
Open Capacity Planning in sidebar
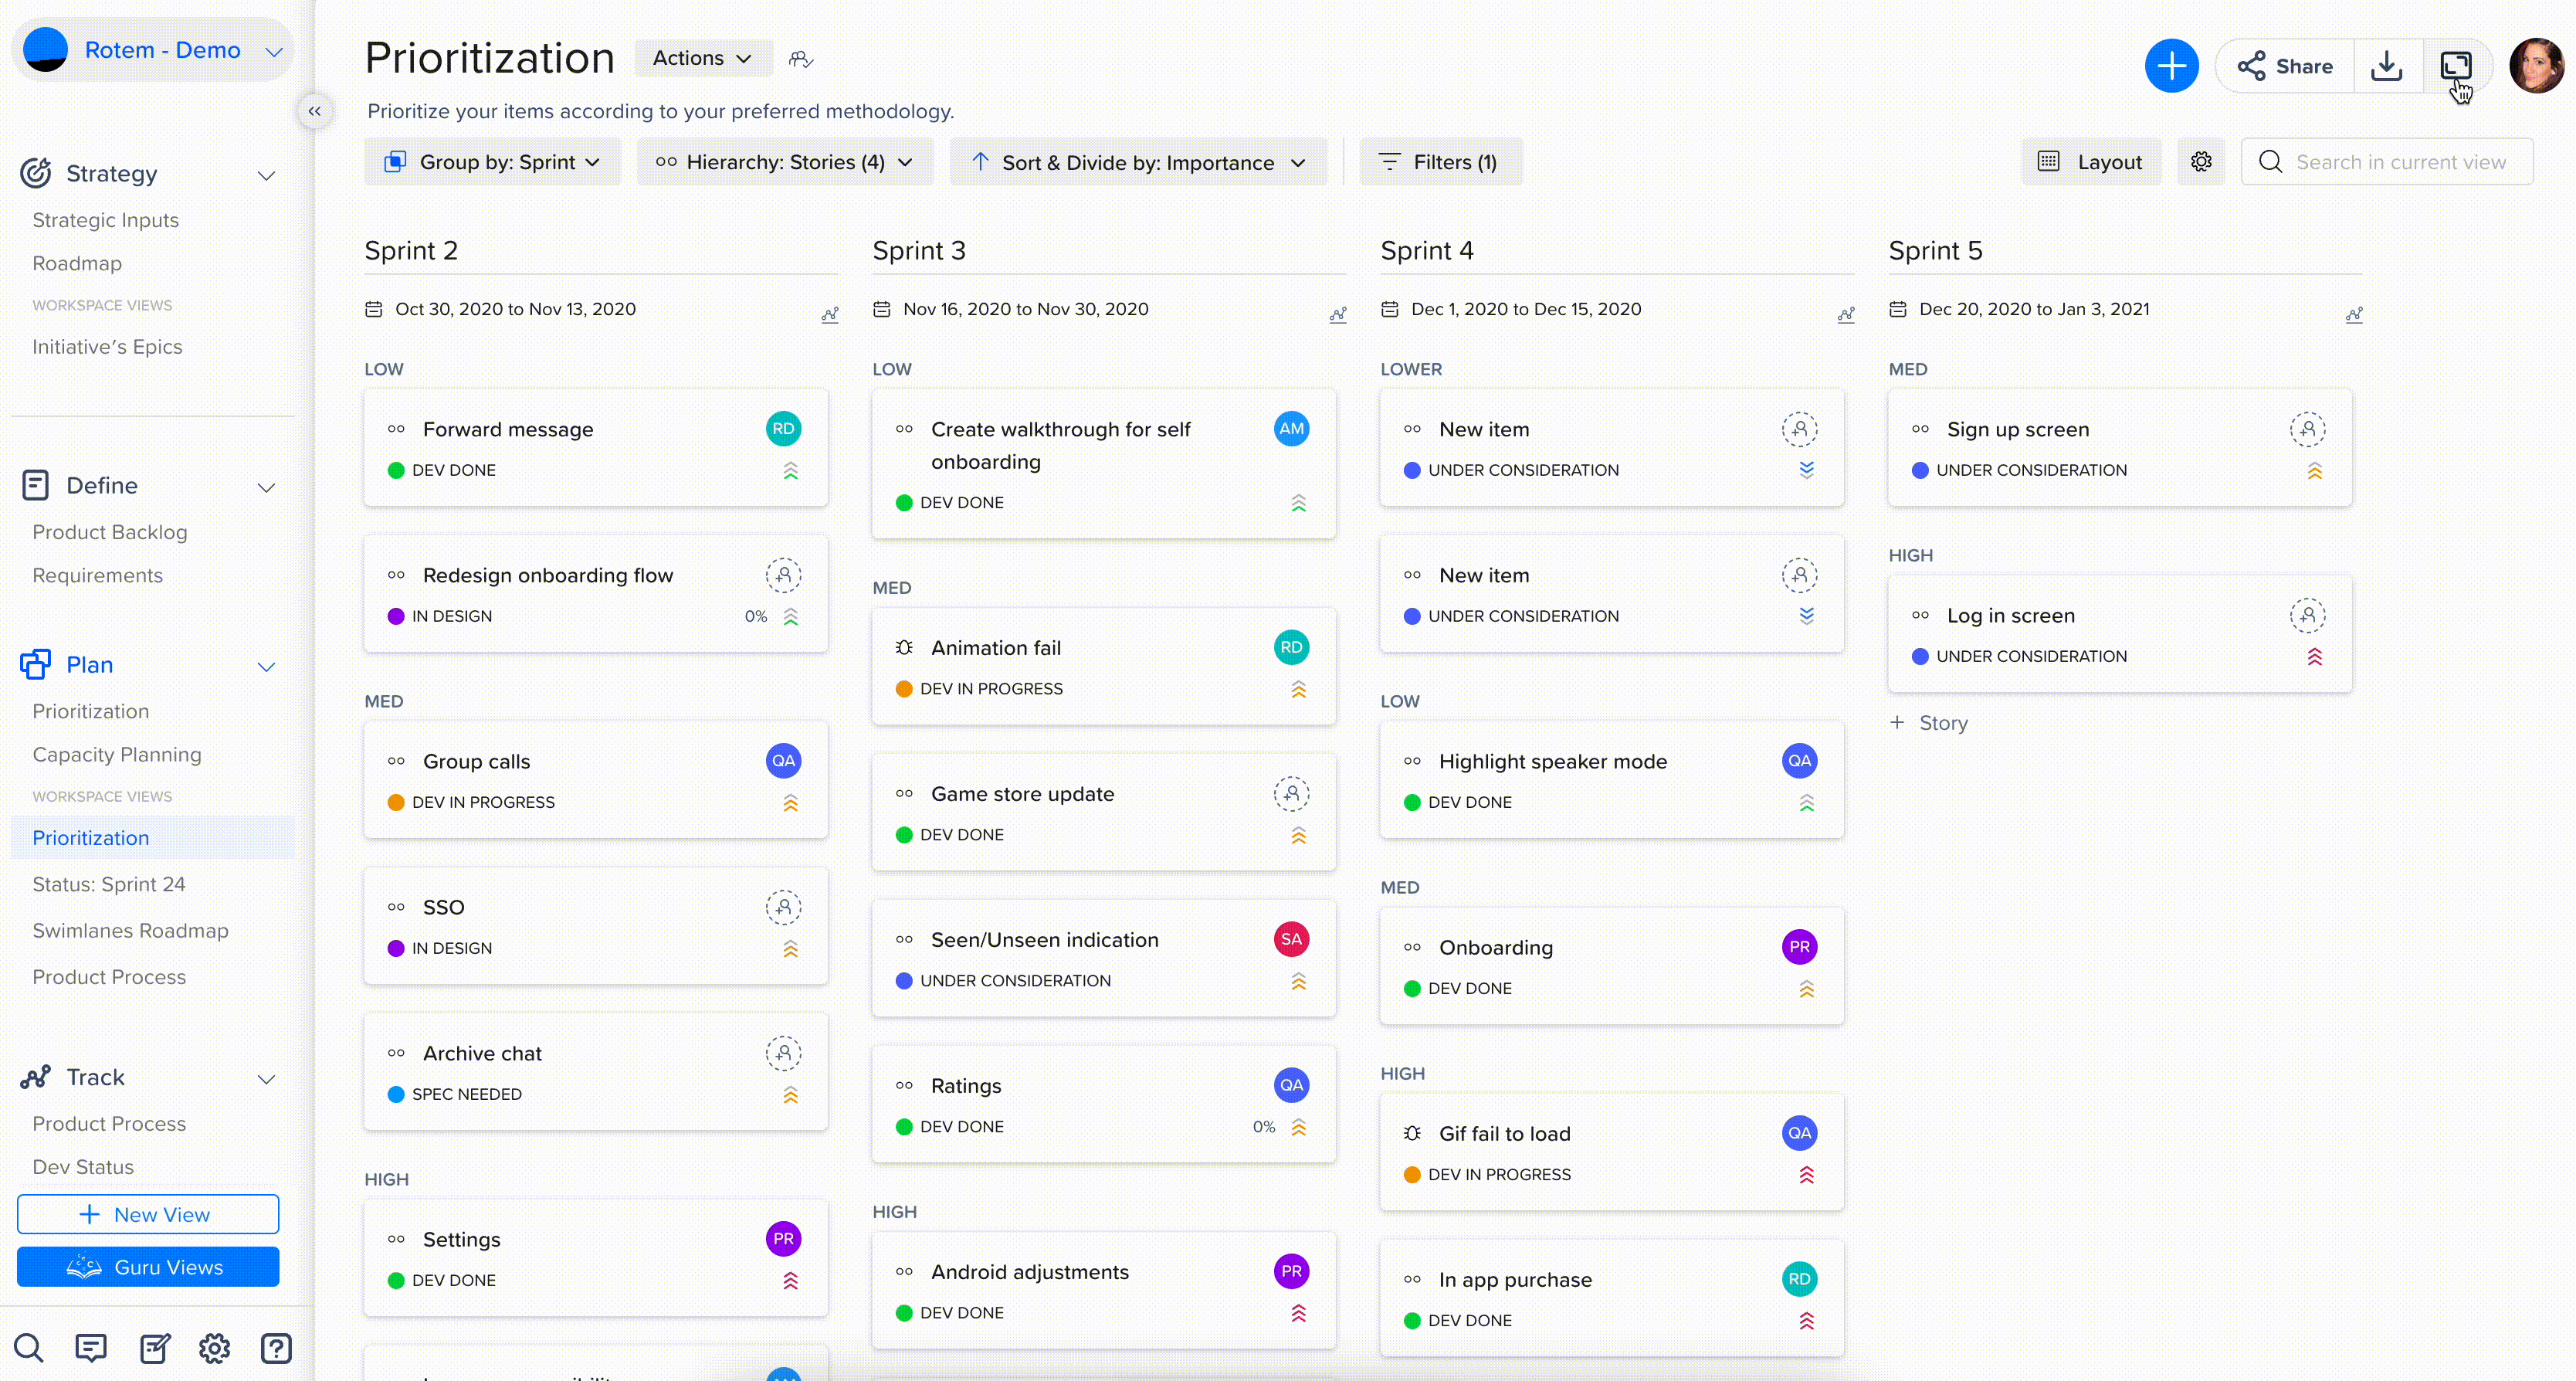pyautogui.click(x=117, y=754)
